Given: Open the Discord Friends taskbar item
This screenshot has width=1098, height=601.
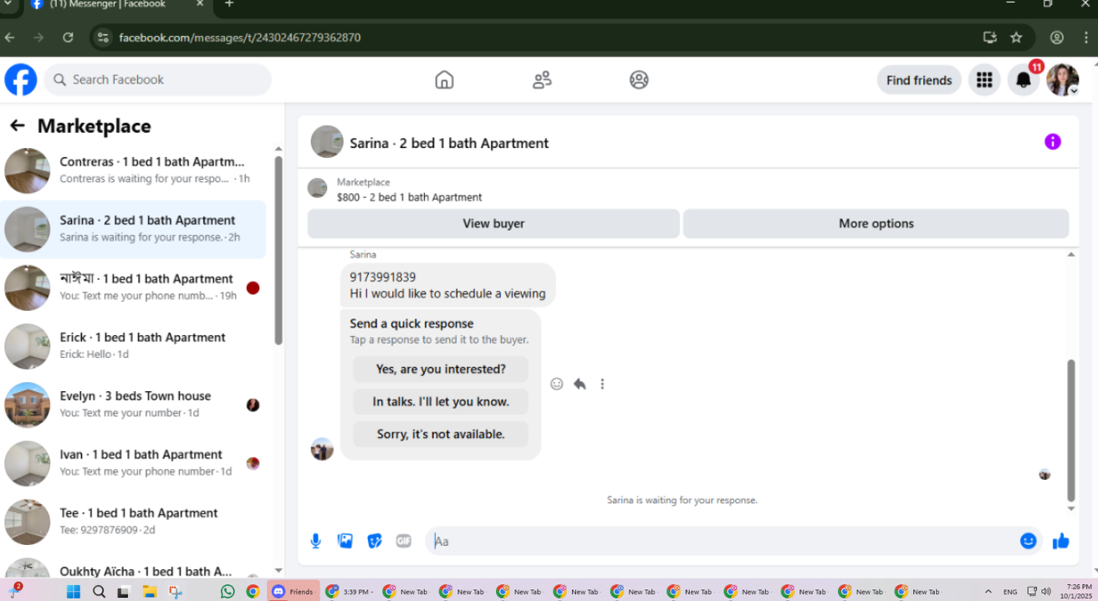Looking at the screenshot, I should coord(294,592).
